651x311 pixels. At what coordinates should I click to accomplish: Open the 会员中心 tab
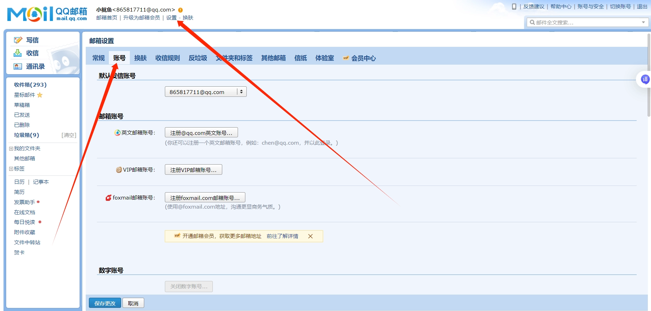[359, 58]
